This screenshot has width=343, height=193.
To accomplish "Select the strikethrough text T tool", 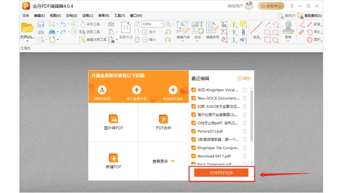I will pyautogui.click(x=234, y=32).
